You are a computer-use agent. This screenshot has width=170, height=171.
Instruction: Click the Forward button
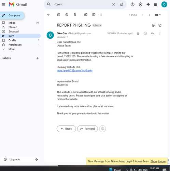point(87,129)
